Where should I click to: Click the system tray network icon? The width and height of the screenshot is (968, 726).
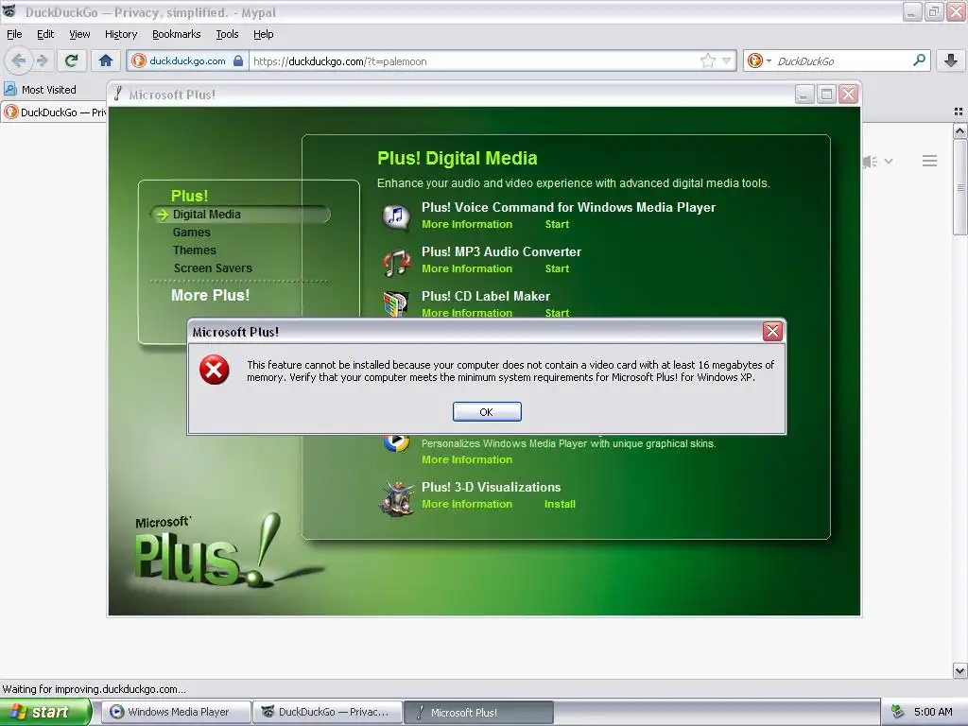click(897, 712)
